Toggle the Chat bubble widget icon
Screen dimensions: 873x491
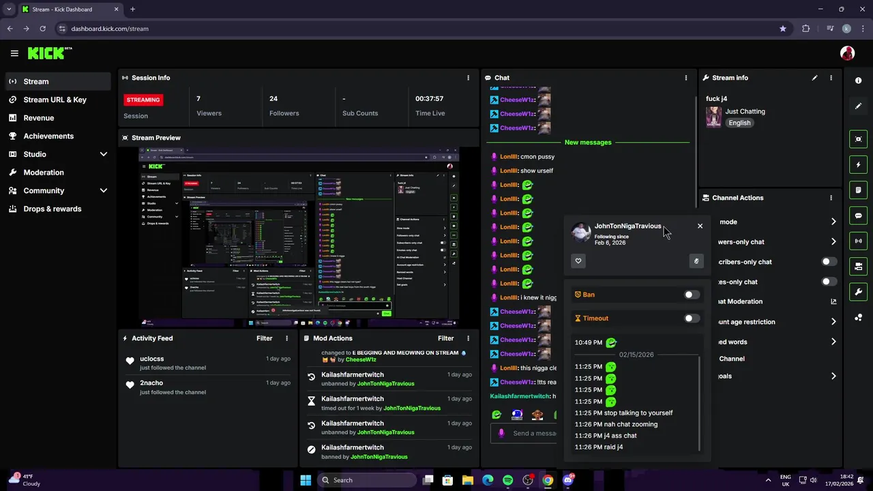coord(858,215)
